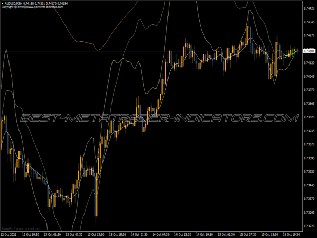Click the 13 Oct 01:30 time label
This screenshot has width=317, height=238.
[52, 234]
